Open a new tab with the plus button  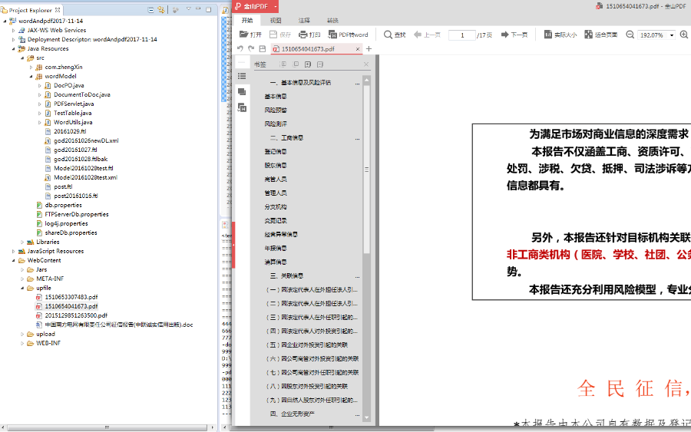pyautogui.click(x=369, y=48)
